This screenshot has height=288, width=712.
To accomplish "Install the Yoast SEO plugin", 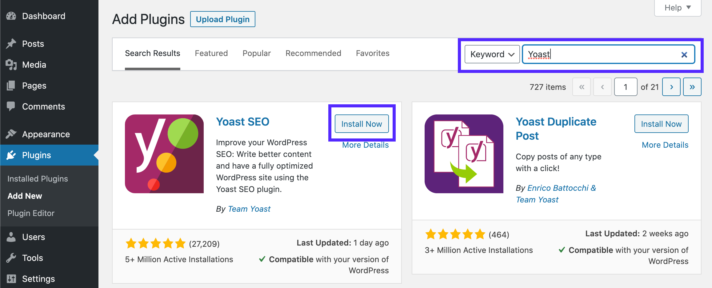I will click(362, 124).
